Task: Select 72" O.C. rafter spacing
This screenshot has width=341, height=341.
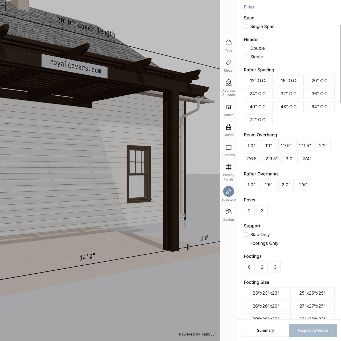Action: pos(258,120)
